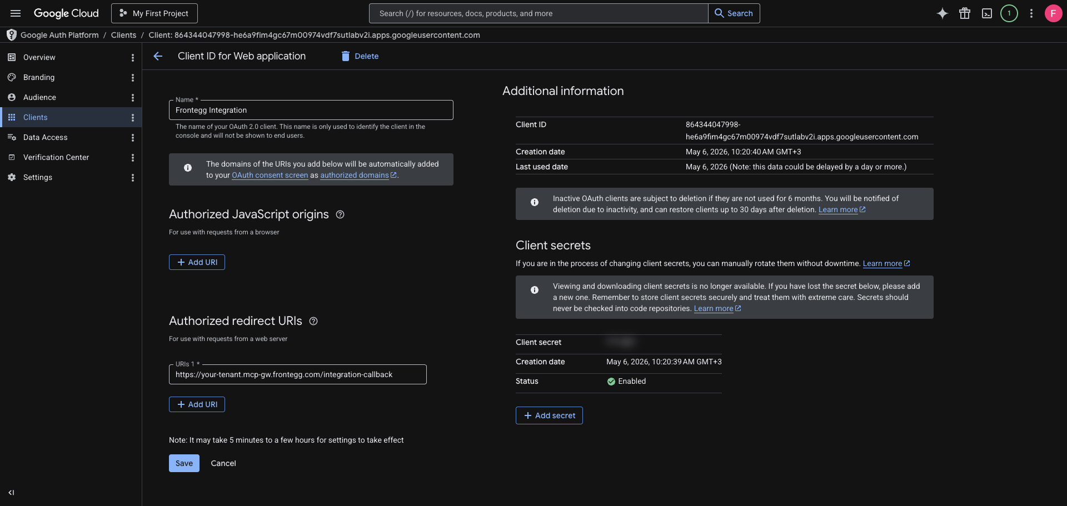Open more options for Branding
Viewport: 1067px width, 506px height.
(x=132, y=77)
